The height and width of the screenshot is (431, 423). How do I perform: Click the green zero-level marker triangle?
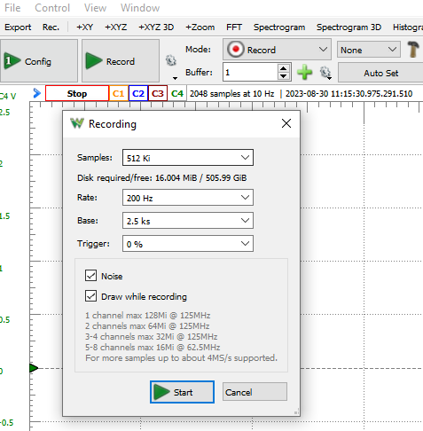click(34, 368)
